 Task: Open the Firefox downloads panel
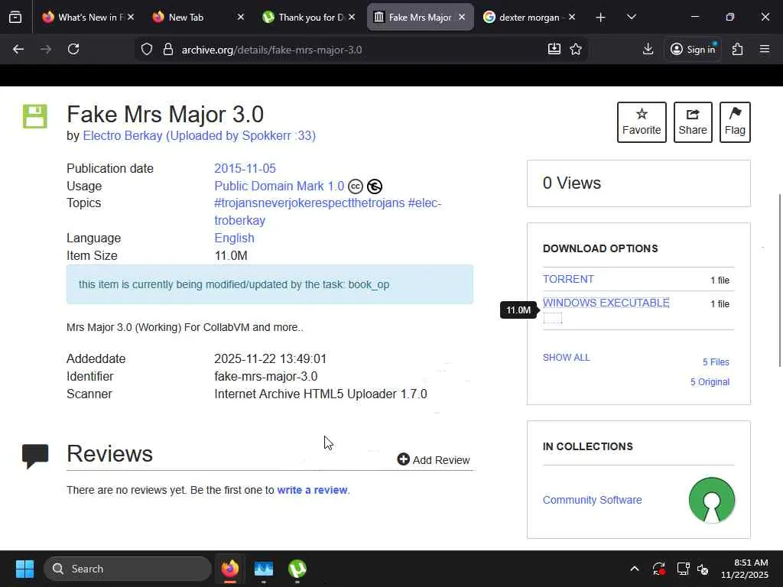pos(648,49)
